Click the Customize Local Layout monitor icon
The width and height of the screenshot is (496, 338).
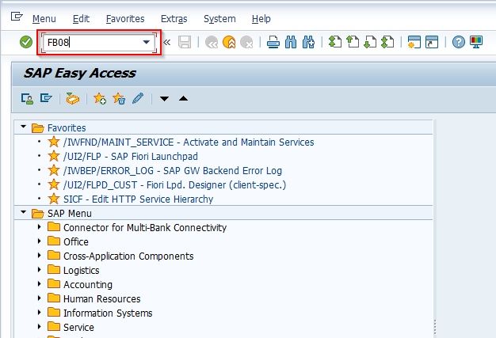pyautogui.click(x=476, y=42)
